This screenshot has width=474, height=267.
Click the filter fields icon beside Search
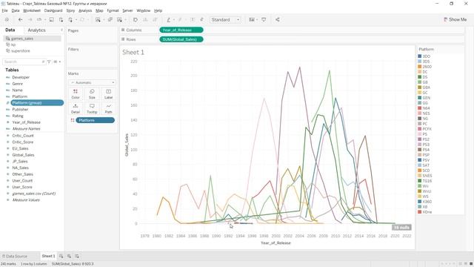49,62
